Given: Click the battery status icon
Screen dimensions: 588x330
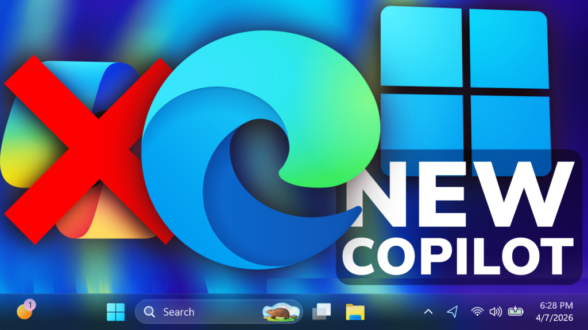Looking at the screenshot, I should (x=516, y=311).
